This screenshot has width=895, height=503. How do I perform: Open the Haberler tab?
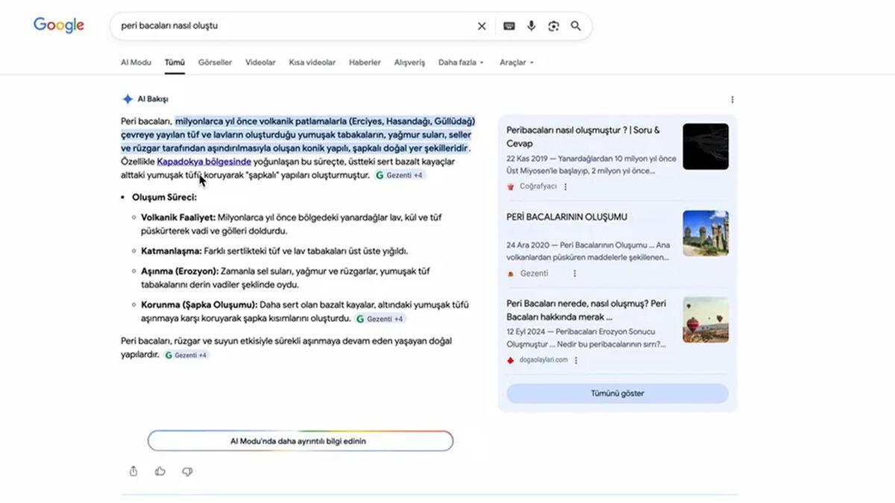pyautogui.click(x=365, y=63)
